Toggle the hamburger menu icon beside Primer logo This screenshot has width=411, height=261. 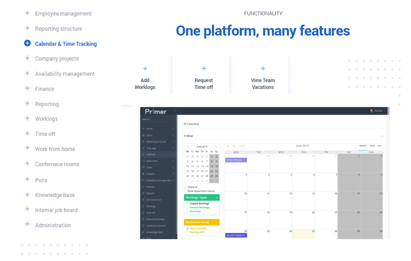tap(175, 111)
